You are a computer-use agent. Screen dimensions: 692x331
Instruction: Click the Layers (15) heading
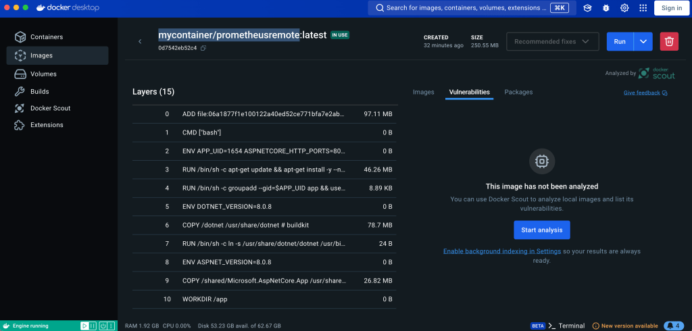pos(153,92)
